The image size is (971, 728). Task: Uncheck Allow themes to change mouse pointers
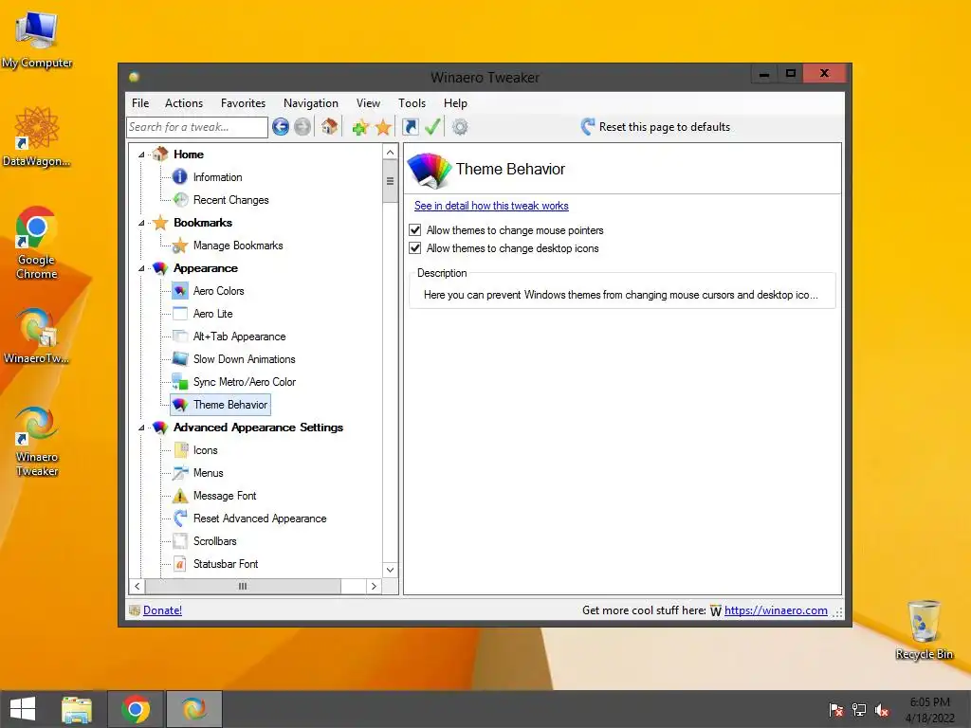tap(415, 230)
